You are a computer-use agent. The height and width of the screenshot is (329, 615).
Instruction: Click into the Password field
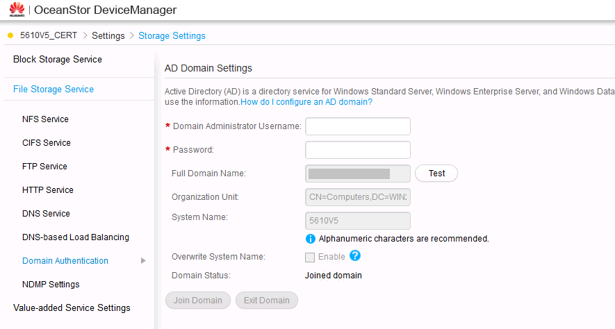point(358,150)
